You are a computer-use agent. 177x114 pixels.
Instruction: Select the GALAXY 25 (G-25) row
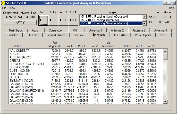[86, 101]
